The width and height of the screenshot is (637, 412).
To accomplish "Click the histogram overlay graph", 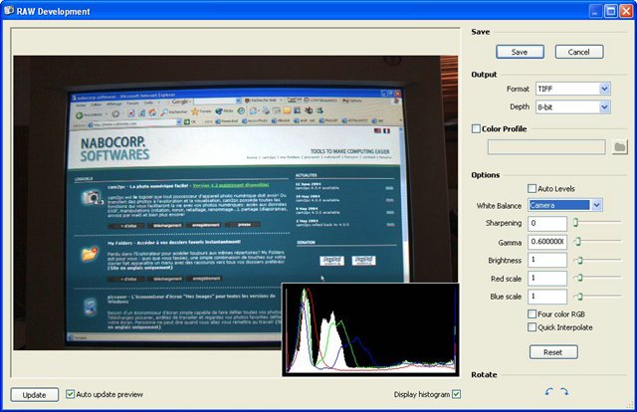I will (x=370, y=329).
